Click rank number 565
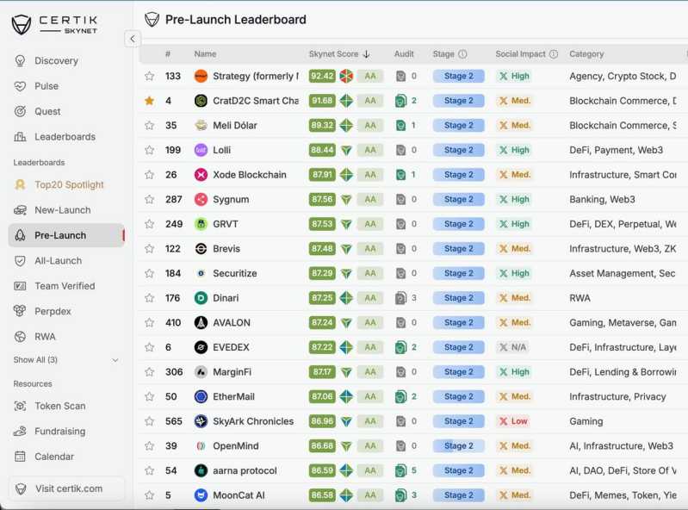688x510 pixels. point(174,421)
